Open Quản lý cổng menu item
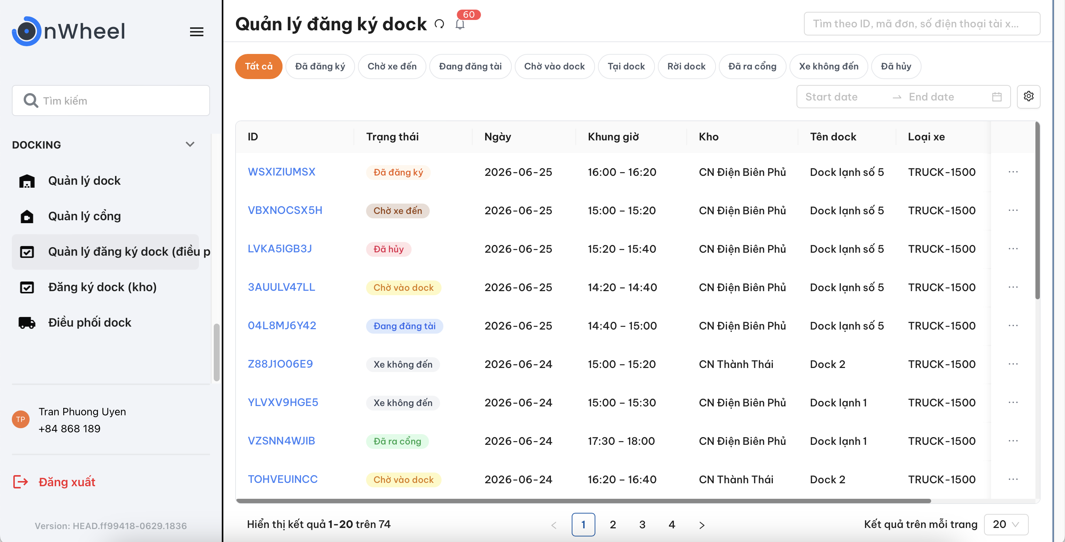1065x542 pixels. (x=105, y=216)
